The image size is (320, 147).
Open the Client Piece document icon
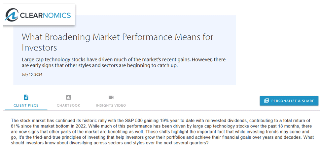[26, 97]
